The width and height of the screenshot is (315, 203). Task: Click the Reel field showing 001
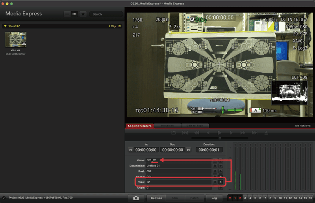178,171
